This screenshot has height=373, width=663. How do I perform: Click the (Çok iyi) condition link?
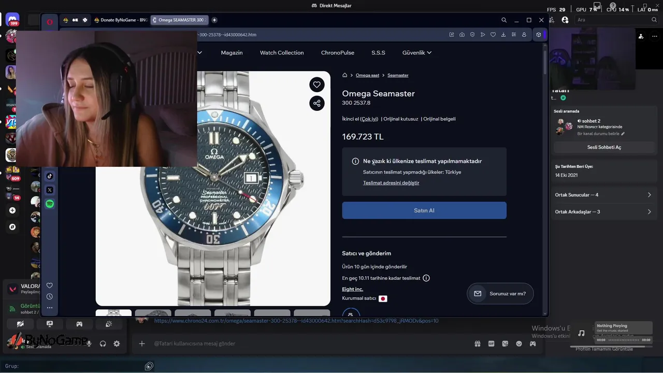(369, 119)
